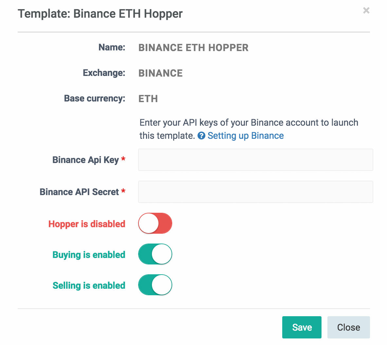Select the BINANCE ETH HOPPER name value

pos(193,48)
